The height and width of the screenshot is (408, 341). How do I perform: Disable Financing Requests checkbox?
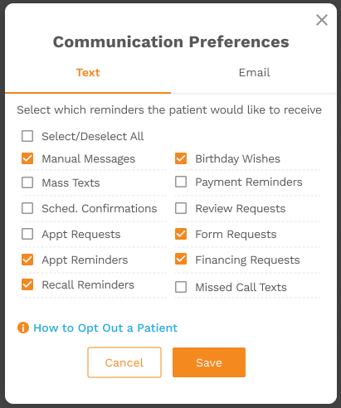click(181, 260)
